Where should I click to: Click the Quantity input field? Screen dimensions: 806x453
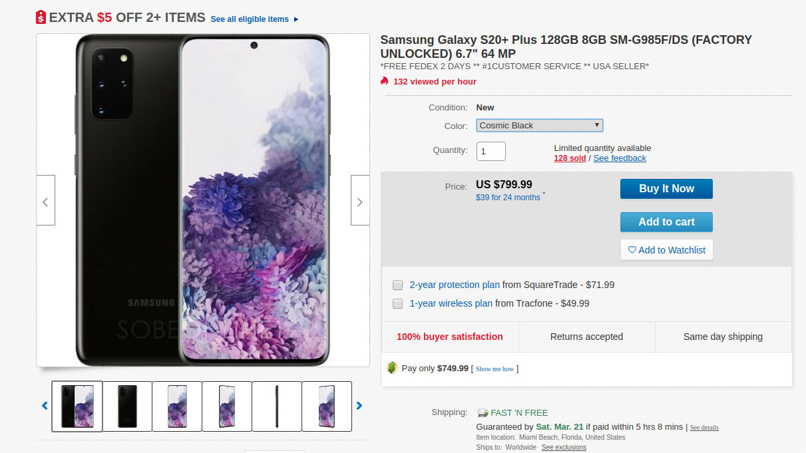coord(491,151)
